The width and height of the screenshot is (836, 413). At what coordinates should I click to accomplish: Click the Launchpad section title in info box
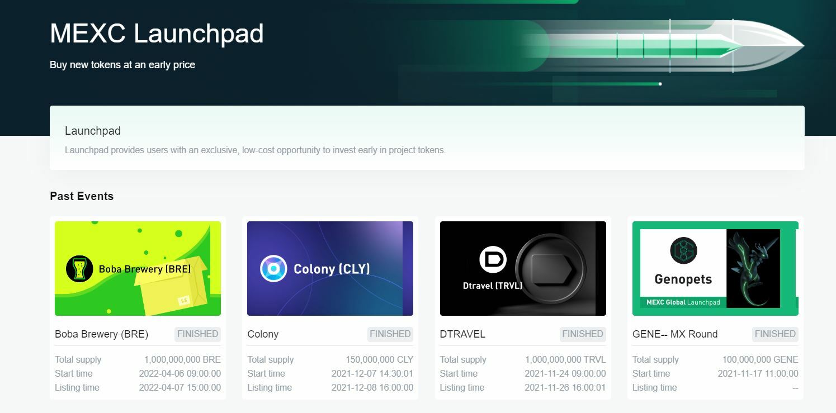click(93, 131)
